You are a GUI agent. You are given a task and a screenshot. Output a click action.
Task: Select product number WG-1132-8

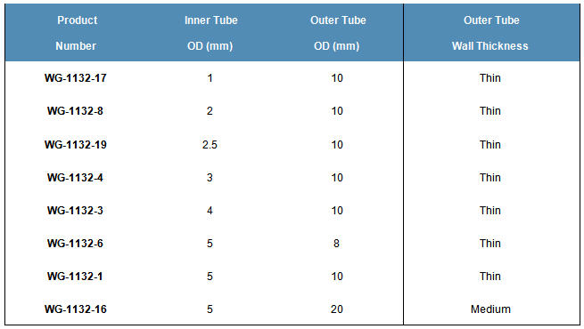point(75,111)
